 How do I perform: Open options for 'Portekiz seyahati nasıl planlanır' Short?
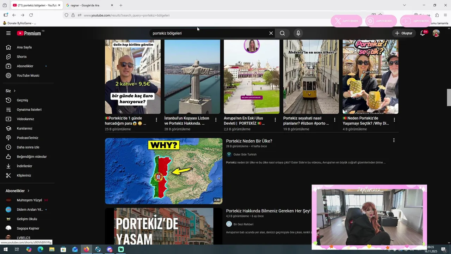[335, 120]
